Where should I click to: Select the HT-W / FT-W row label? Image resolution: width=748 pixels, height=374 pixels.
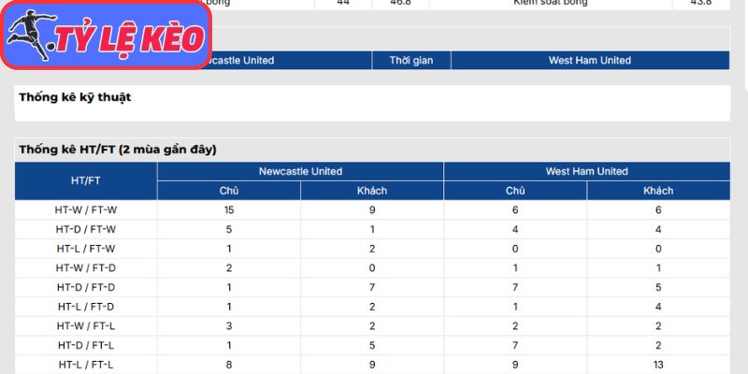pos(86,209)
